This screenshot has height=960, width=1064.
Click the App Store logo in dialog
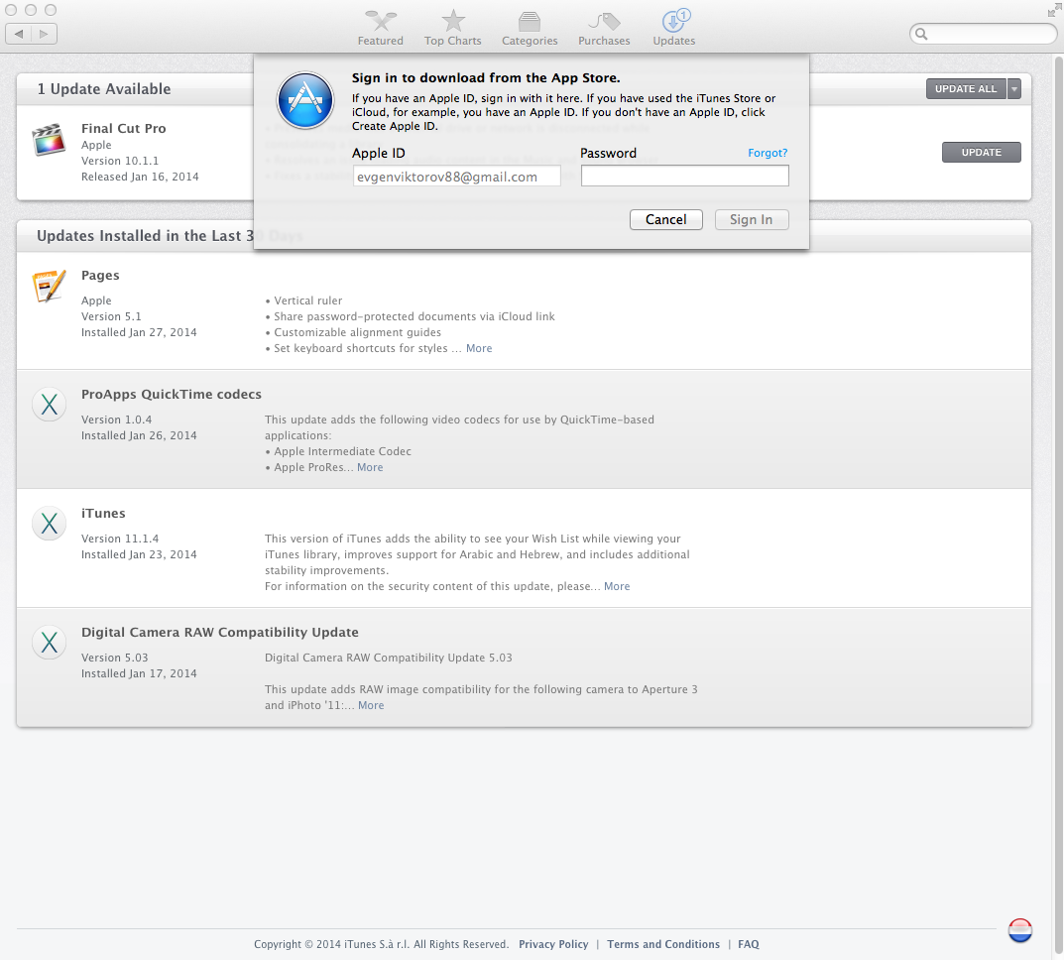[x=305, y=100]
